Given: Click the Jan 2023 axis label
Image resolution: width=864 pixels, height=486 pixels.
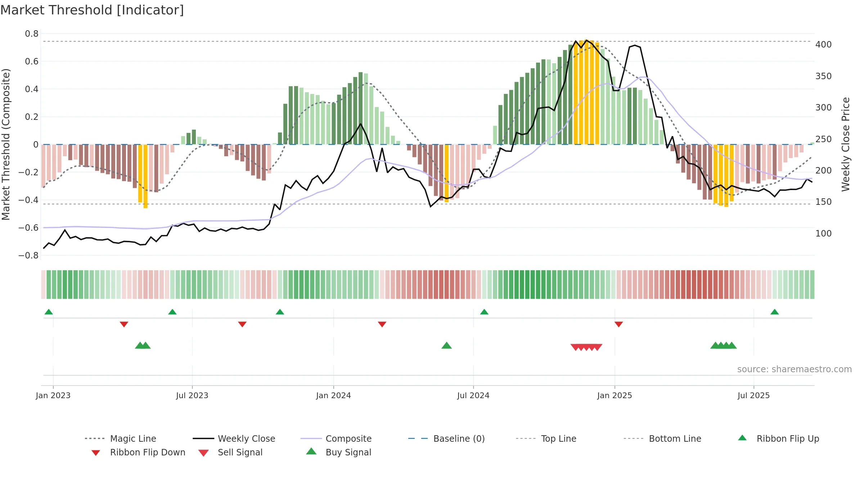Looking at the screenshot, I should point(53,395).
